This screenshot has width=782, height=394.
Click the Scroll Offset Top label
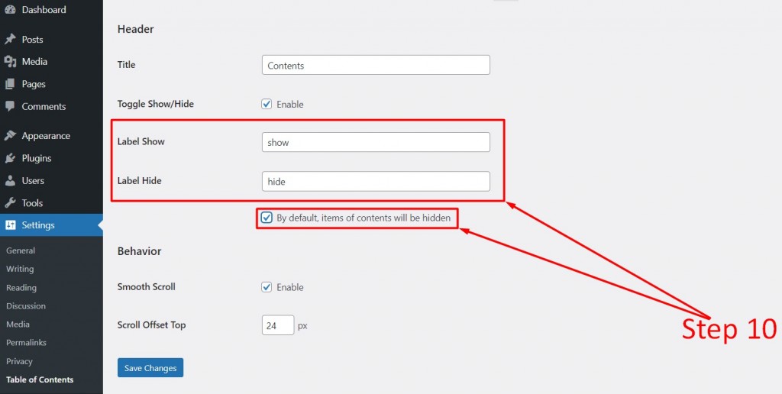click(152, 325)
